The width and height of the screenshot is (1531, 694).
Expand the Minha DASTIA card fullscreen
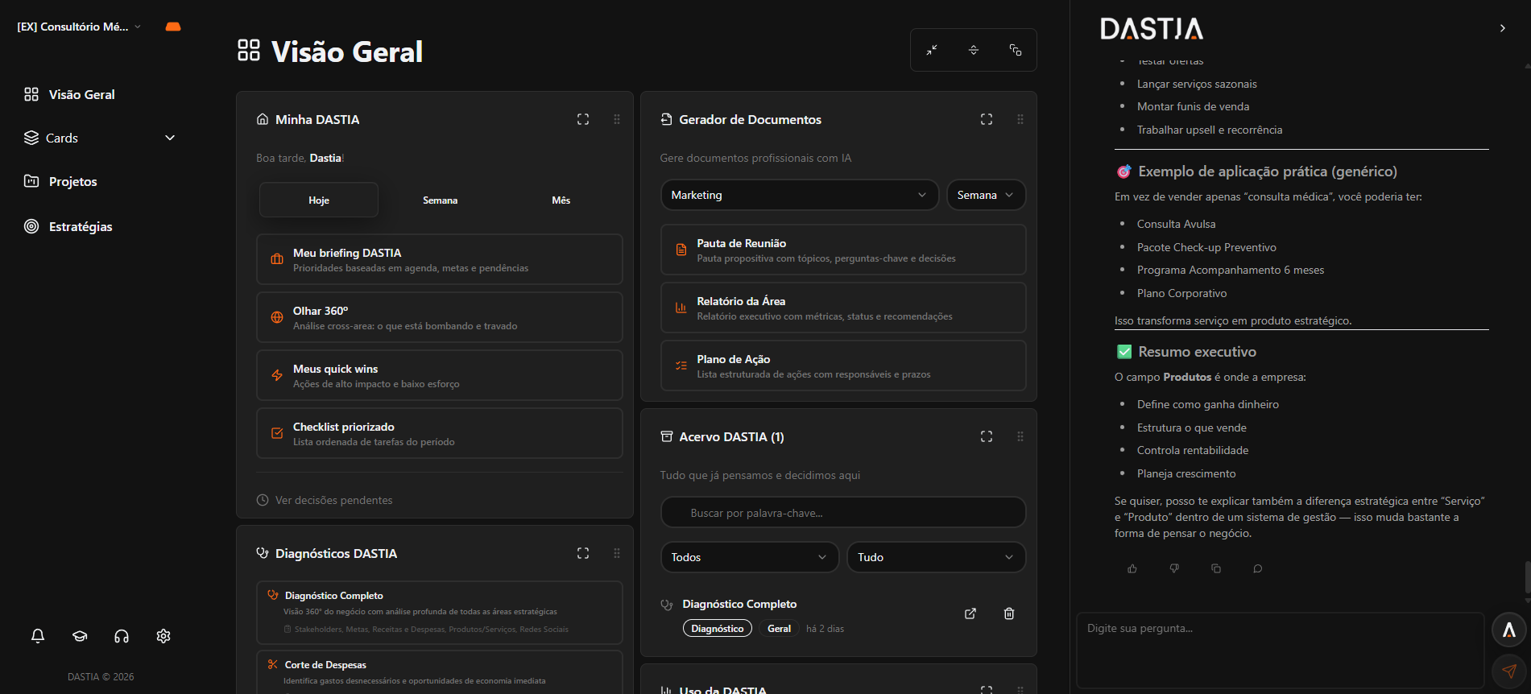pos(583,119)
